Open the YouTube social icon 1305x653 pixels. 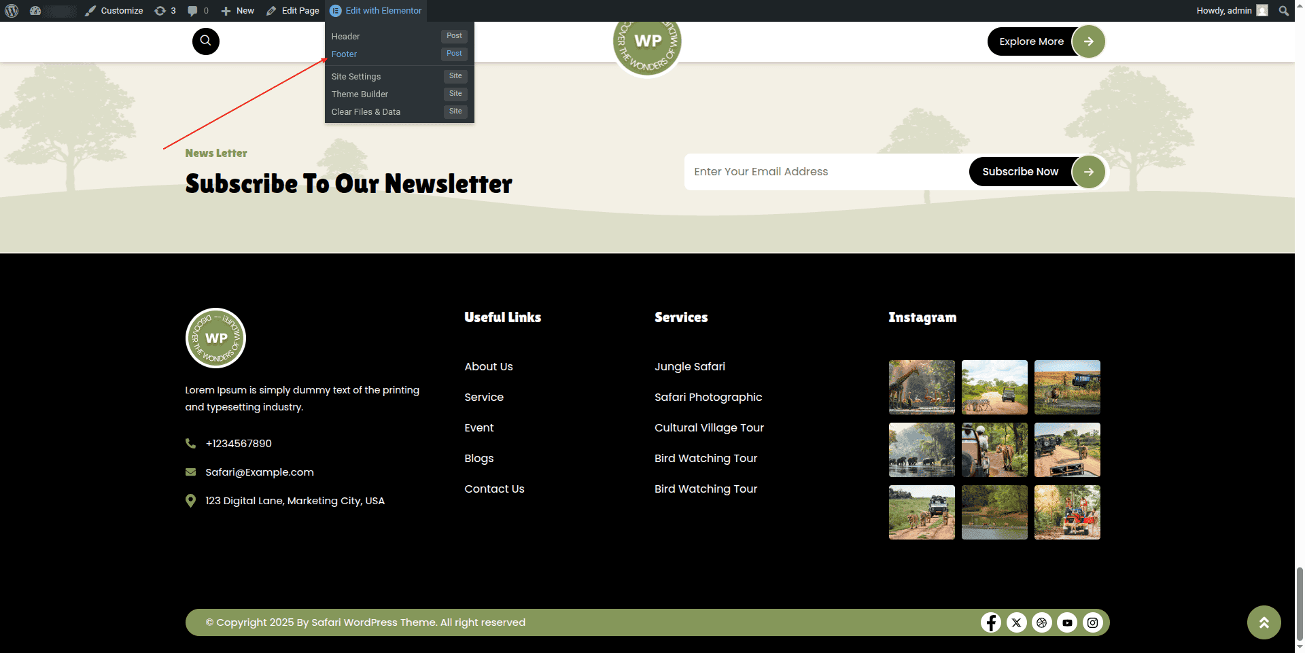click(x=1067, y=622)
